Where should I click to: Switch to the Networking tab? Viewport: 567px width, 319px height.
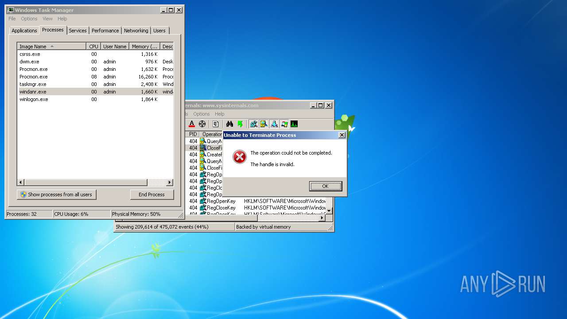click(136, 31)
